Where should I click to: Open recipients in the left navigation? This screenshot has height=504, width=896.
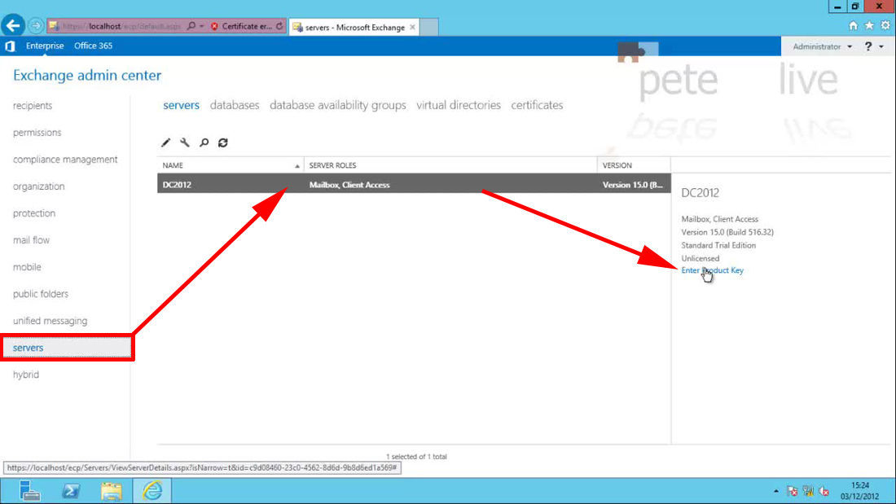coord(33,106)
